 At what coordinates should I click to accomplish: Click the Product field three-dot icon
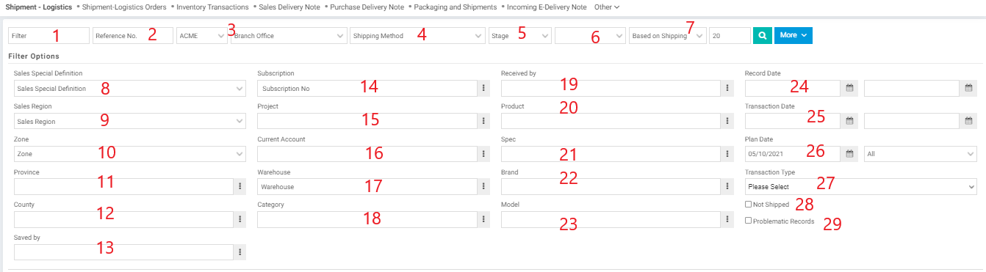727,121
